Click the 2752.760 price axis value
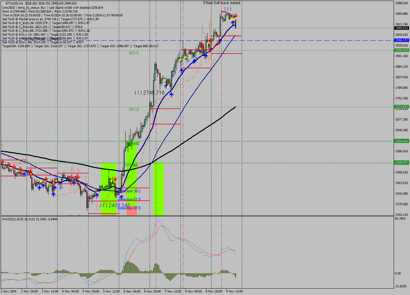The height and width of the screenshot is (295, 410). (402, 98)
